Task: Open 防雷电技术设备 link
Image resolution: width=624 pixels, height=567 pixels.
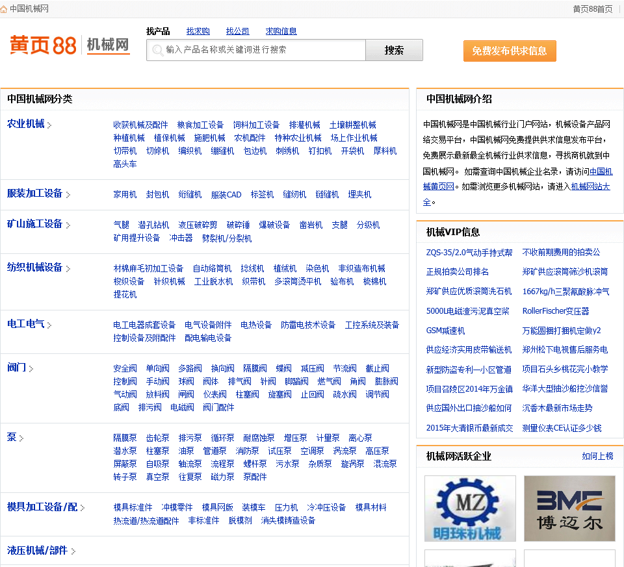Action: (308, 325)
